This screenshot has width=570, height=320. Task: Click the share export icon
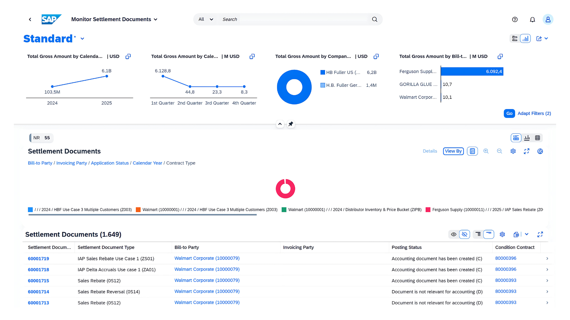pos(539,39)
